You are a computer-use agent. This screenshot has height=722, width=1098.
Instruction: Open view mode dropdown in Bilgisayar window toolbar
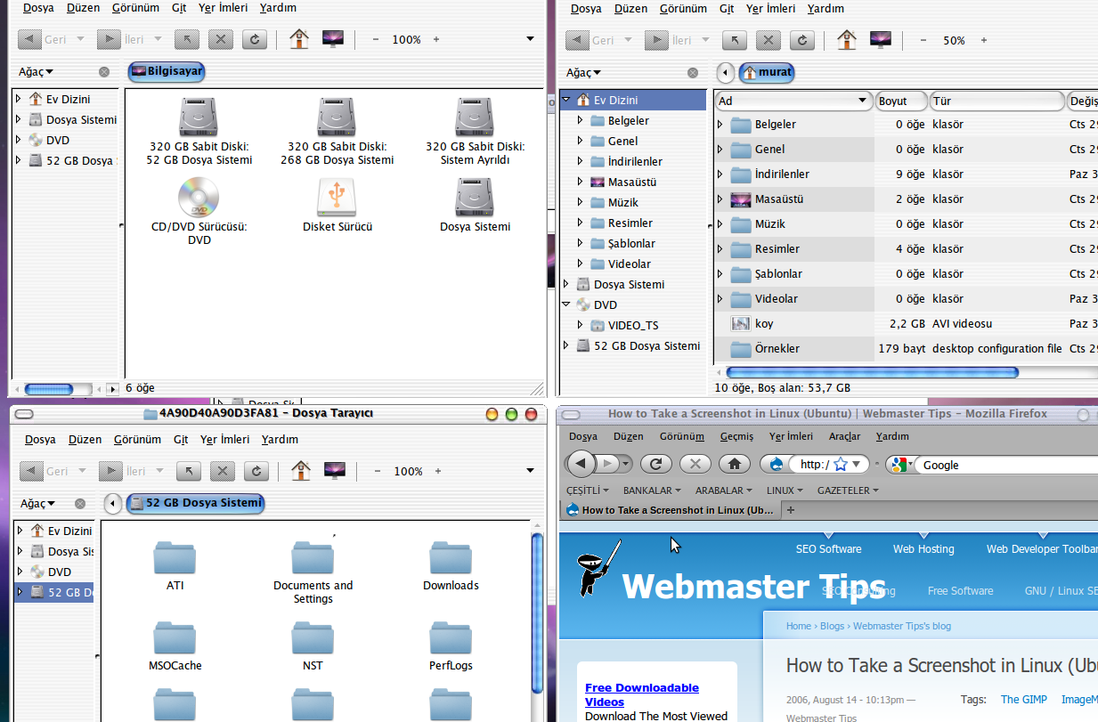(530, 39)
